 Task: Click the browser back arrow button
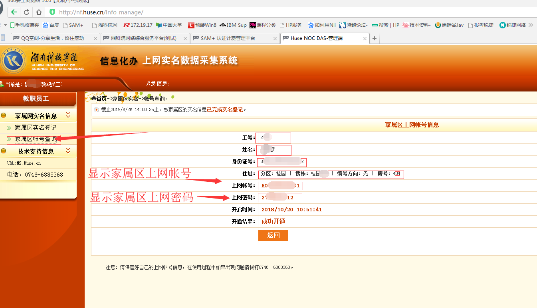(x=14, y=12)
